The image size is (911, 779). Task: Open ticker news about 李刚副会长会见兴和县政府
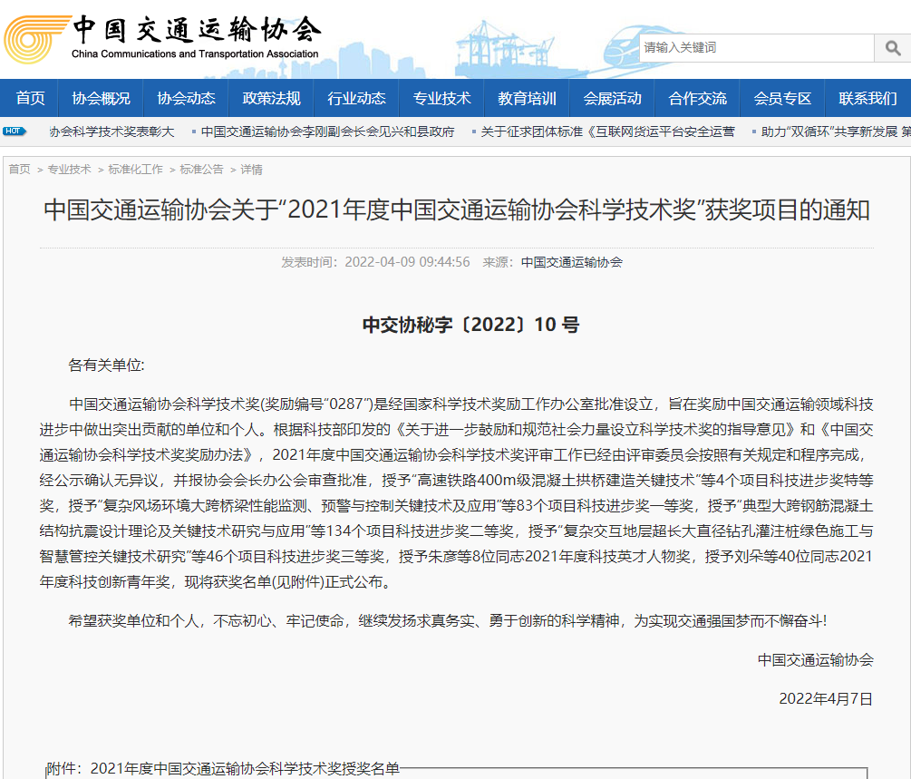pos(327,132)
